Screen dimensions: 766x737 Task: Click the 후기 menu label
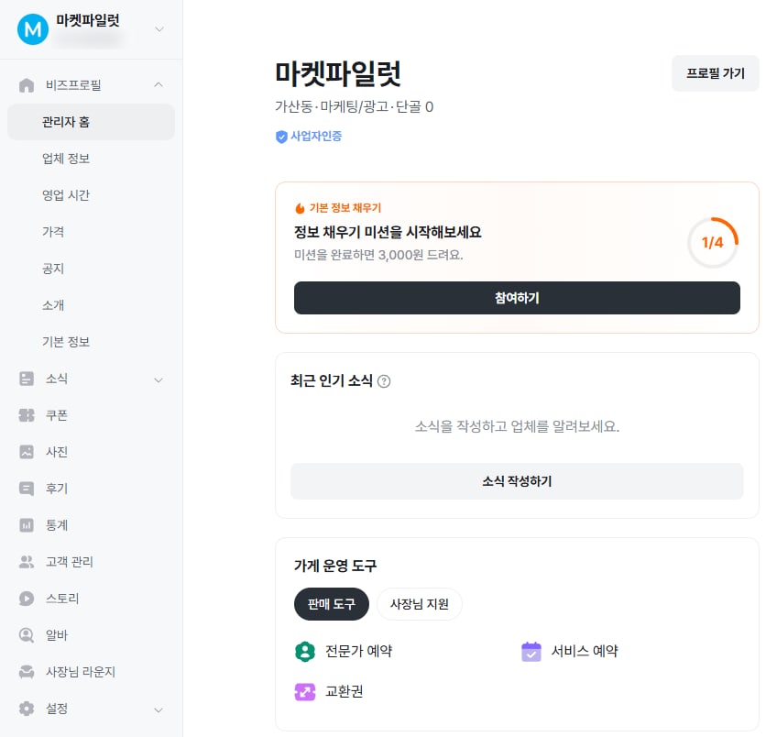pyautogui.click(x=57, y=489)
